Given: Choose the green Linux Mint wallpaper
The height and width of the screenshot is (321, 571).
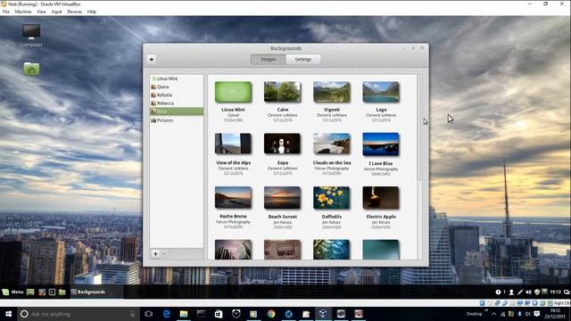Looking at the screenshot, I should point(233,92).
